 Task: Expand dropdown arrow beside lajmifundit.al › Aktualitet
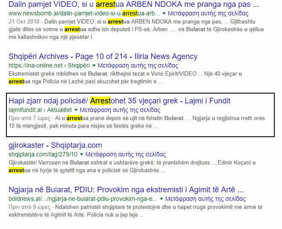(x=76, y=110)
